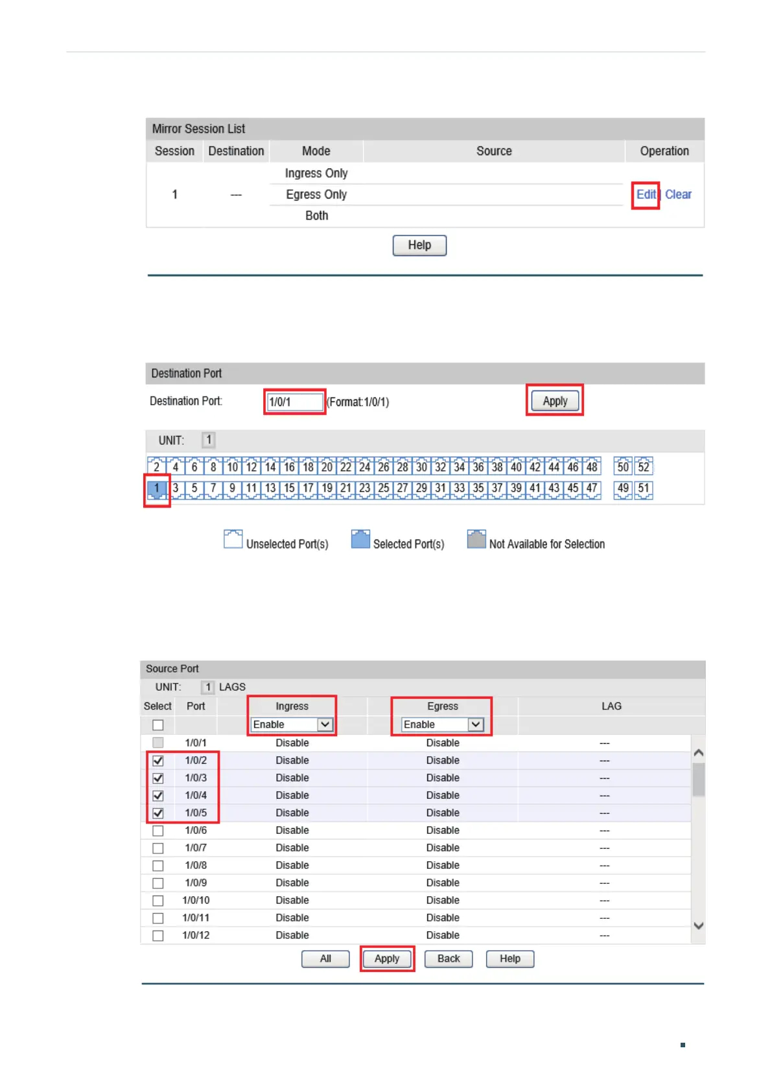Click Apply next to Destination Port field

pyautogui.click(x=555, y=401)
